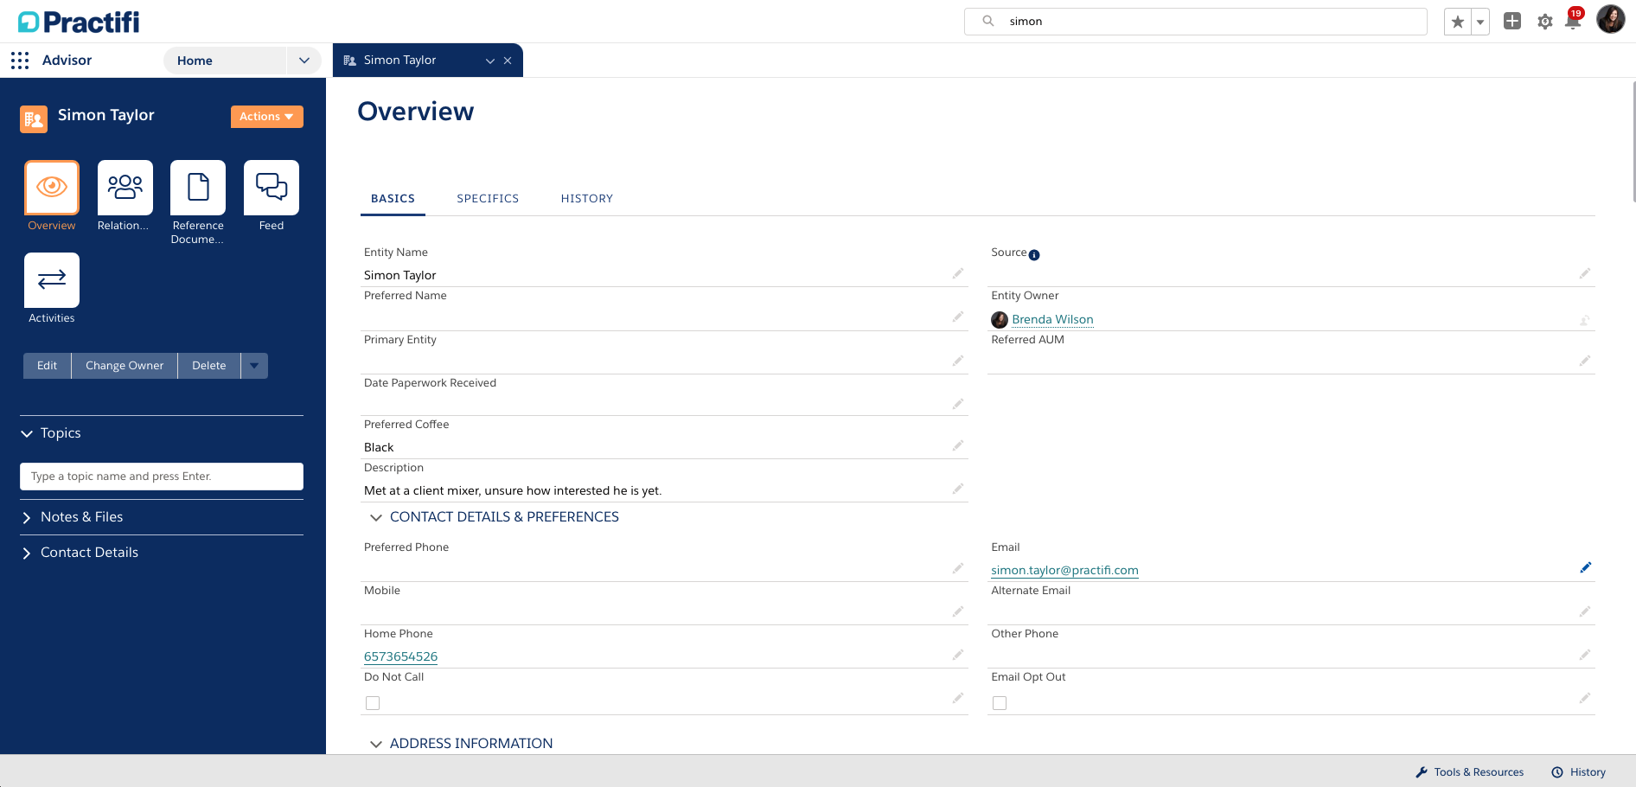Collapse Contact Details & Preferences section
Viewport: 1636px width, 787px height.
376,517
